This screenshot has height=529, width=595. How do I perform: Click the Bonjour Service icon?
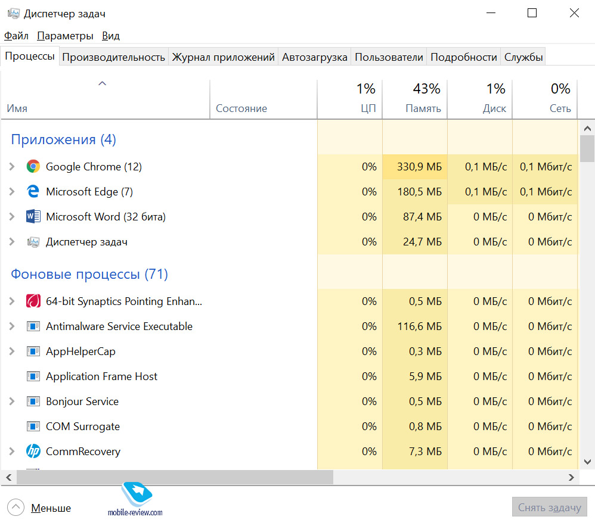33,401
